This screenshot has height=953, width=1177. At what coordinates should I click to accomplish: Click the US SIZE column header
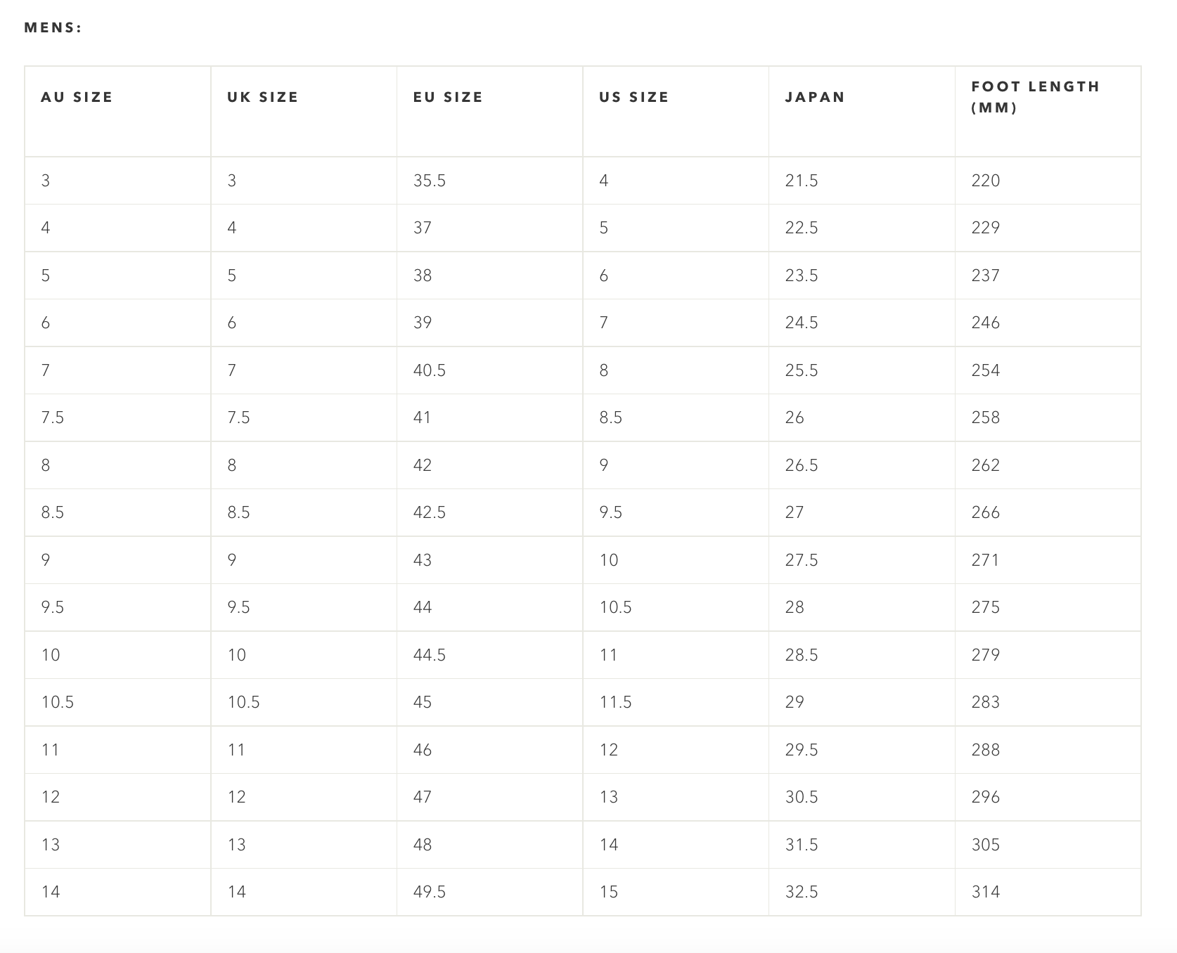pos(633,97)
